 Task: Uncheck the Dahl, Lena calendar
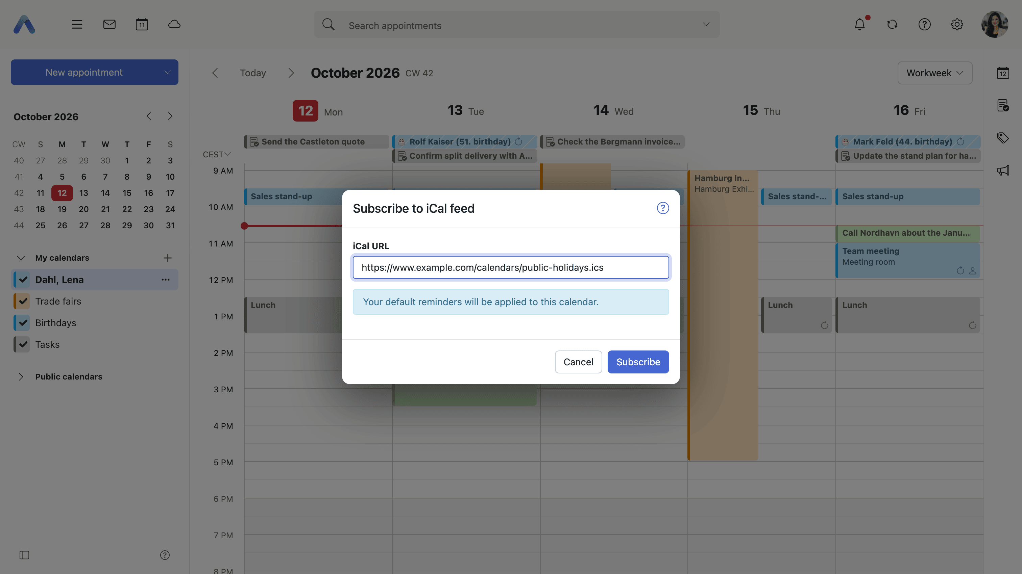23,280
